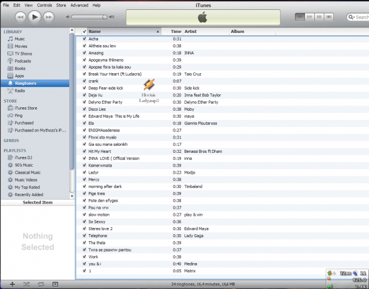The height and width of the screenshot is (289, 369).
Task: Open Ping in the Store section
Action: click(x=35, y=115)
